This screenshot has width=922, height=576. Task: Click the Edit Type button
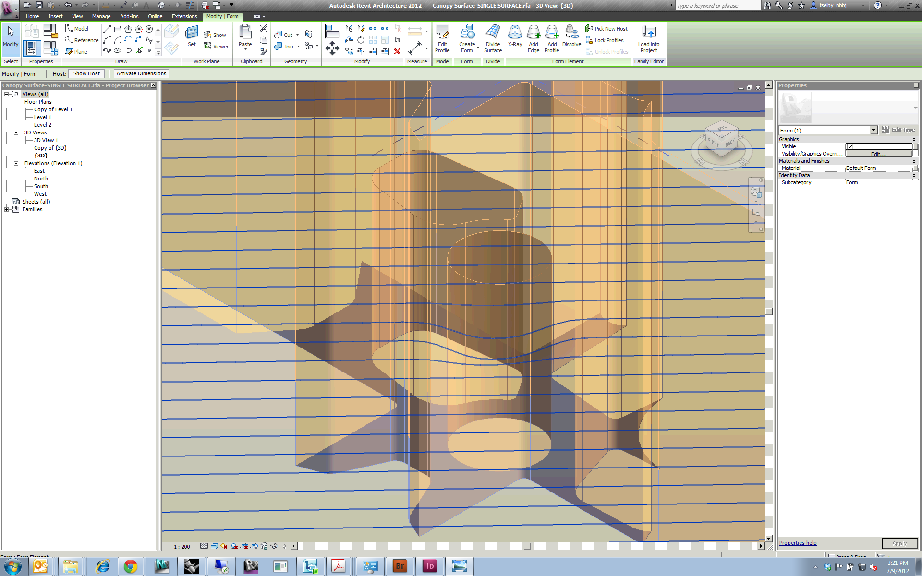(898, 130)
